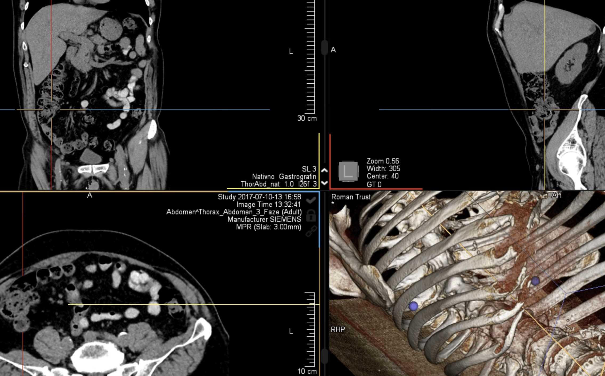Go back a slice with the down chevron
The height and width of the screenshot is (376, 605).
coord(324,183)
